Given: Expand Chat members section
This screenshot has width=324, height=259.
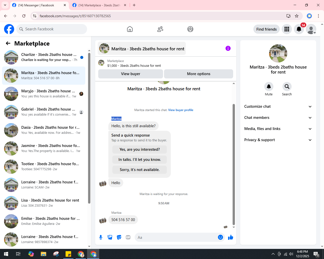Looking at the screenshot, I should point(278,118).
